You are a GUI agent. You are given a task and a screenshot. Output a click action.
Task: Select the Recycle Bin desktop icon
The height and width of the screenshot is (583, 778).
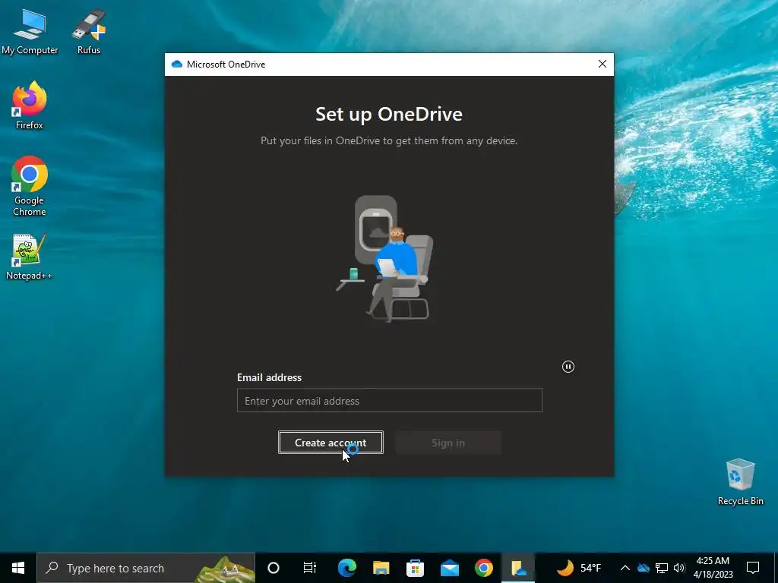(740, 482)
